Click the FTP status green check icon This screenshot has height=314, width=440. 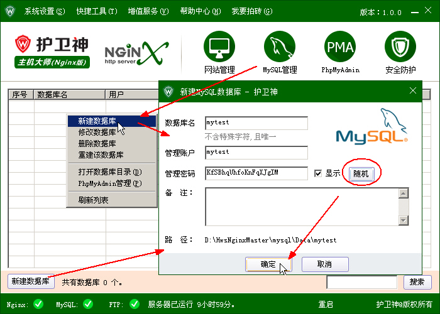point(134,305)
